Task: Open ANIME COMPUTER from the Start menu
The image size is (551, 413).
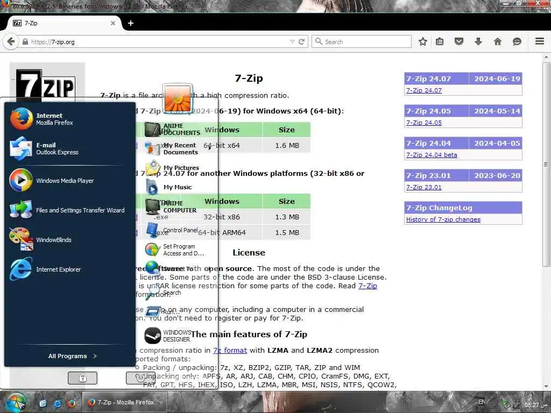Action: (171, 206)
